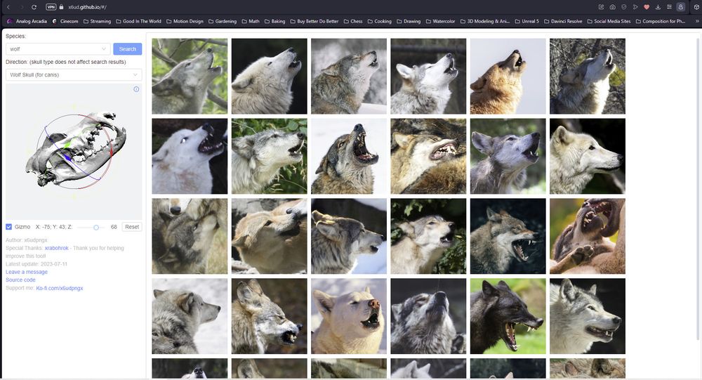Click the edit-page pencil icon in toolbar

[x=602, y=7]
